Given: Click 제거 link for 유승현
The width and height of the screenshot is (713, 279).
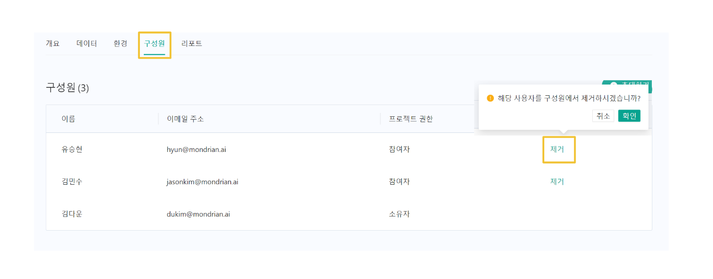Looking at the screenshot, I should tap(557, 149).
